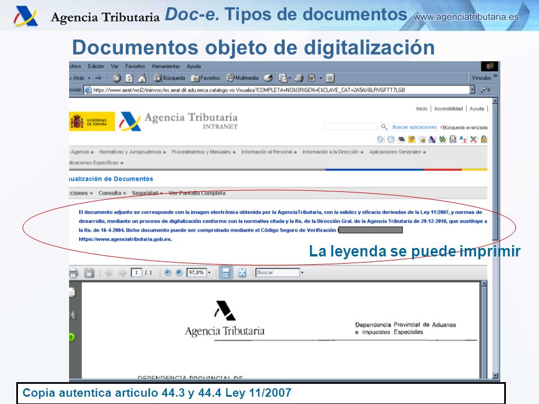Click the PDF viewer print icon
Viewport: 539px width, 404px height.
tap(73, 273)
